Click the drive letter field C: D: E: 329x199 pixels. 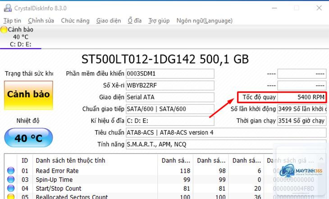tap(170, 121)
